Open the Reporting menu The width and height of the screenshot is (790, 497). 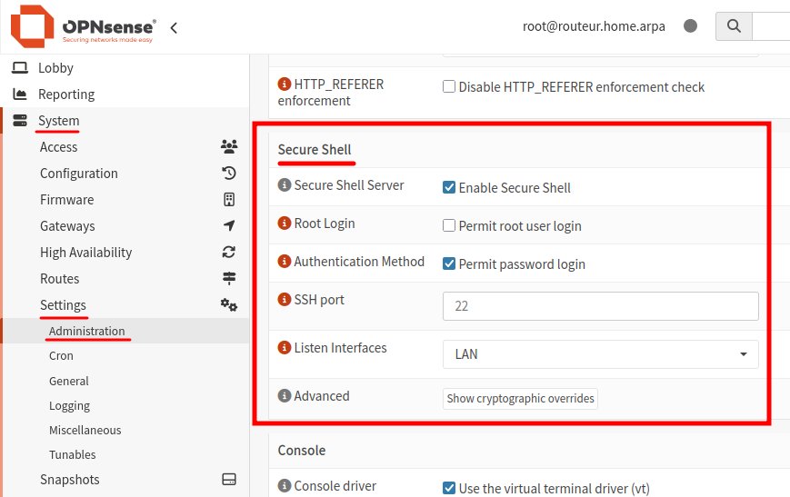click(65, 94)
